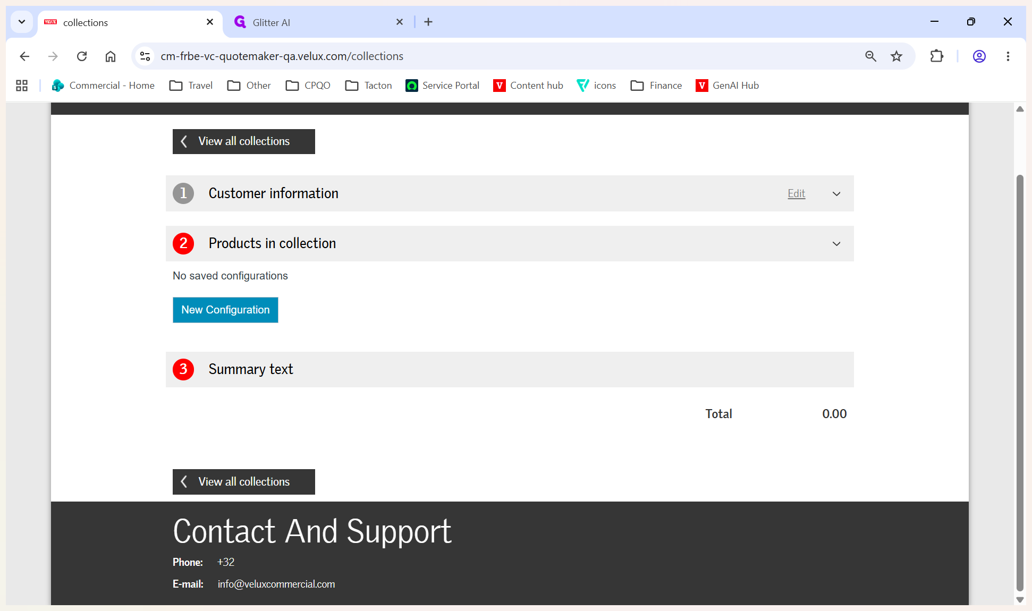The width and height of the screenshot is (1032, 611).
Task: Click the info@veluxcommercial.com email
Action: coord(276,584)
